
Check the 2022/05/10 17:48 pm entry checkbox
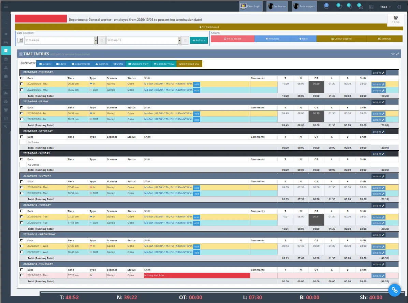coord(21,223)
